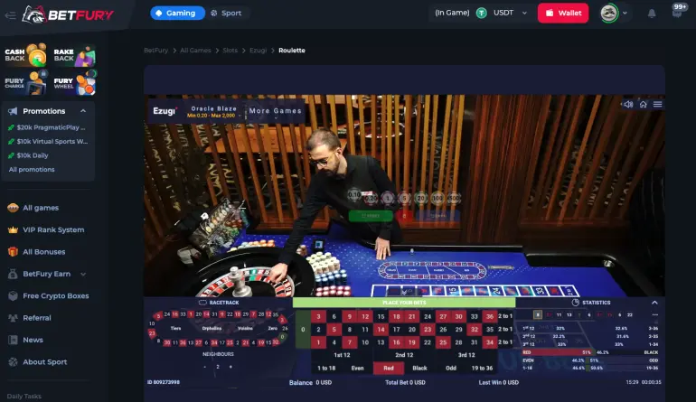Click the BetFury logo
This screenshot has height=402, width=696.
[68, 14]
